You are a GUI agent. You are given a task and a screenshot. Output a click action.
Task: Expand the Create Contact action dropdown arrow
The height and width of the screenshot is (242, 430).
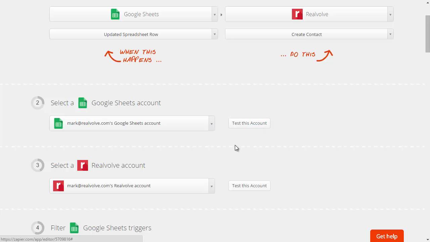[x=390, y=34]
